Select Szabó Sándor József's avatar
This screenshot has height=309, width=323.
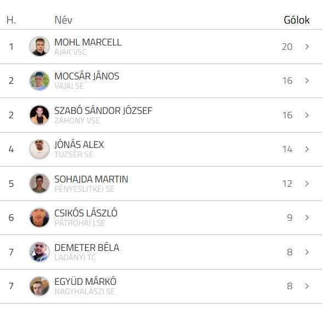coord(39,115)
